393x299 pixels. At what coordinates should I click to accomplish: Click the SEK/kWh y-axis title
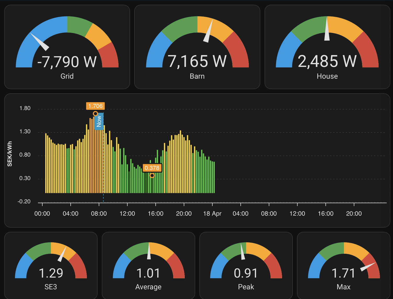10,154
